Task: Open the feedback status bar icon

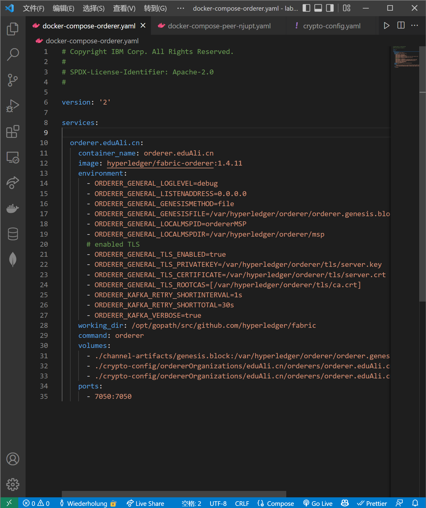Action: [x=399, y=503]
